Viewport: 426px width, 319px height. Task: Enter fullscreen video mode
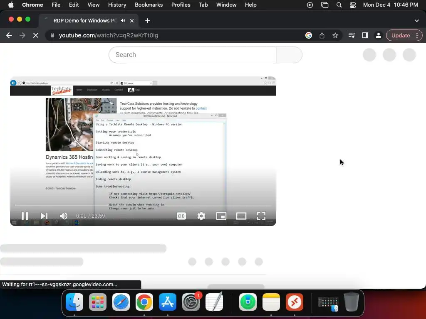click(261, 216)
